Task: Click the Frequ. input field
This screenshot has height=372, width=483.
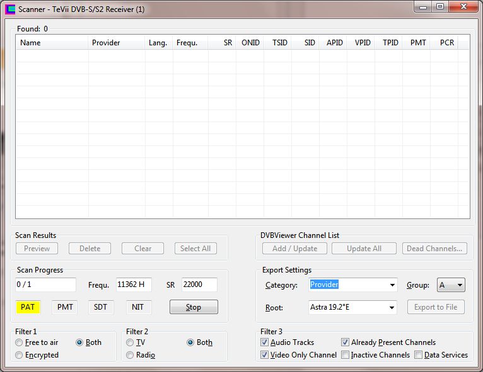Action: pos(134,285)
